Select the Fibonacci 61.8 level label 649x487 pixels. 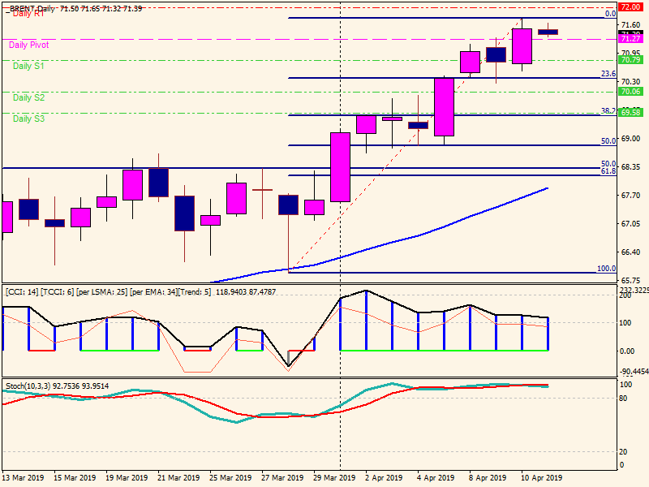click(x=608, y=171)
